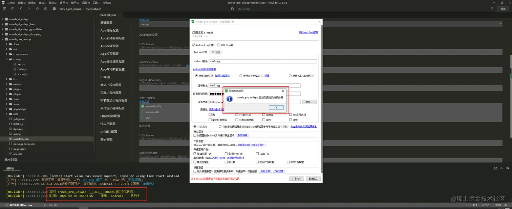Open the 工具(T) menu
This screenshot has height=209, width=512.
pyautogui.click(x=96, y=3)
